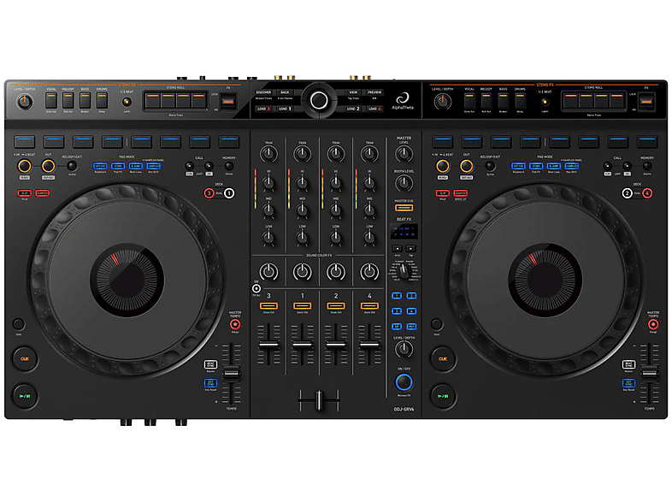672x502 pixels.
Task: Tap left deck 1/2 BEAT button
Action: point(127,102)
